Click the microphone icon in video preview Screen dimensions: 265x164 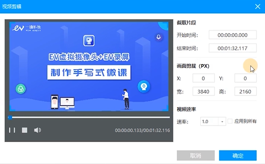pyautogui.click(x=159, y=37)
